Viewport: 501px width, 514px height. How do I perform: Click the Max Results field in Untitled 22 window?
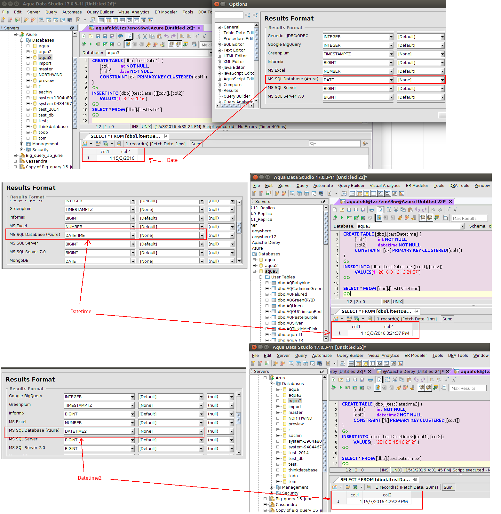[x=470, y=218]
